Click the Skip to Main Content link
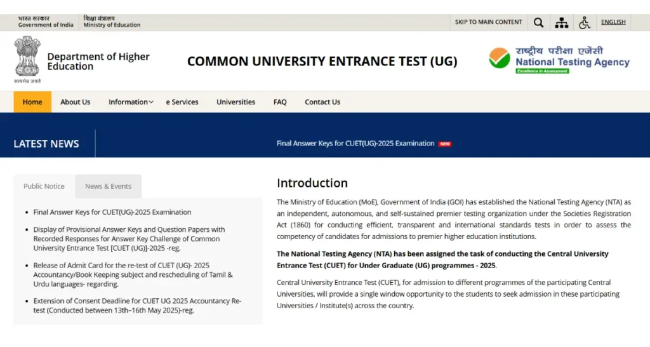The image size is (650, 347). (488, 22)
